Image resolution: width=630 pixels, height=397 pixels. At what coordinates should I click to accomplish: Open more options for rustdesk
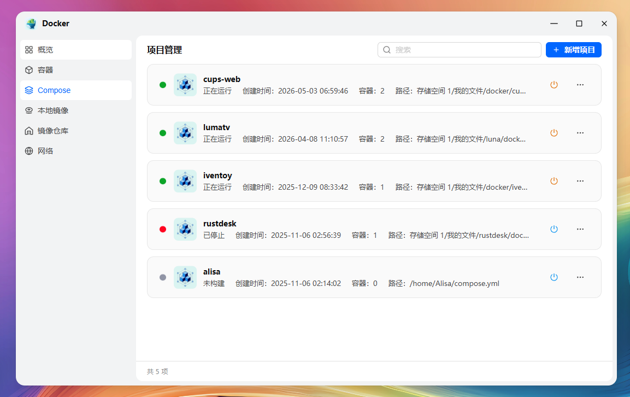(x=580, y=229)
